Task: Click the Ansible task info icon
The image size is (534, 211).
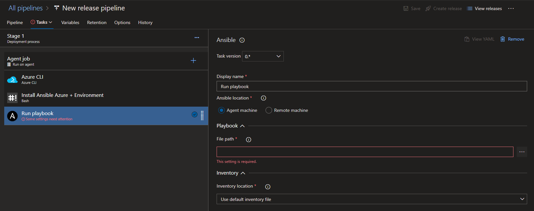Action: [242, 40]
